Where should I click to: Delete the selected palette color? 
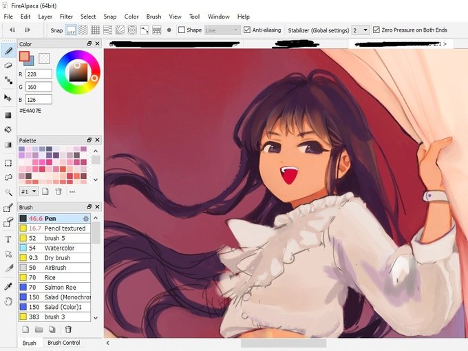point(58,191)
